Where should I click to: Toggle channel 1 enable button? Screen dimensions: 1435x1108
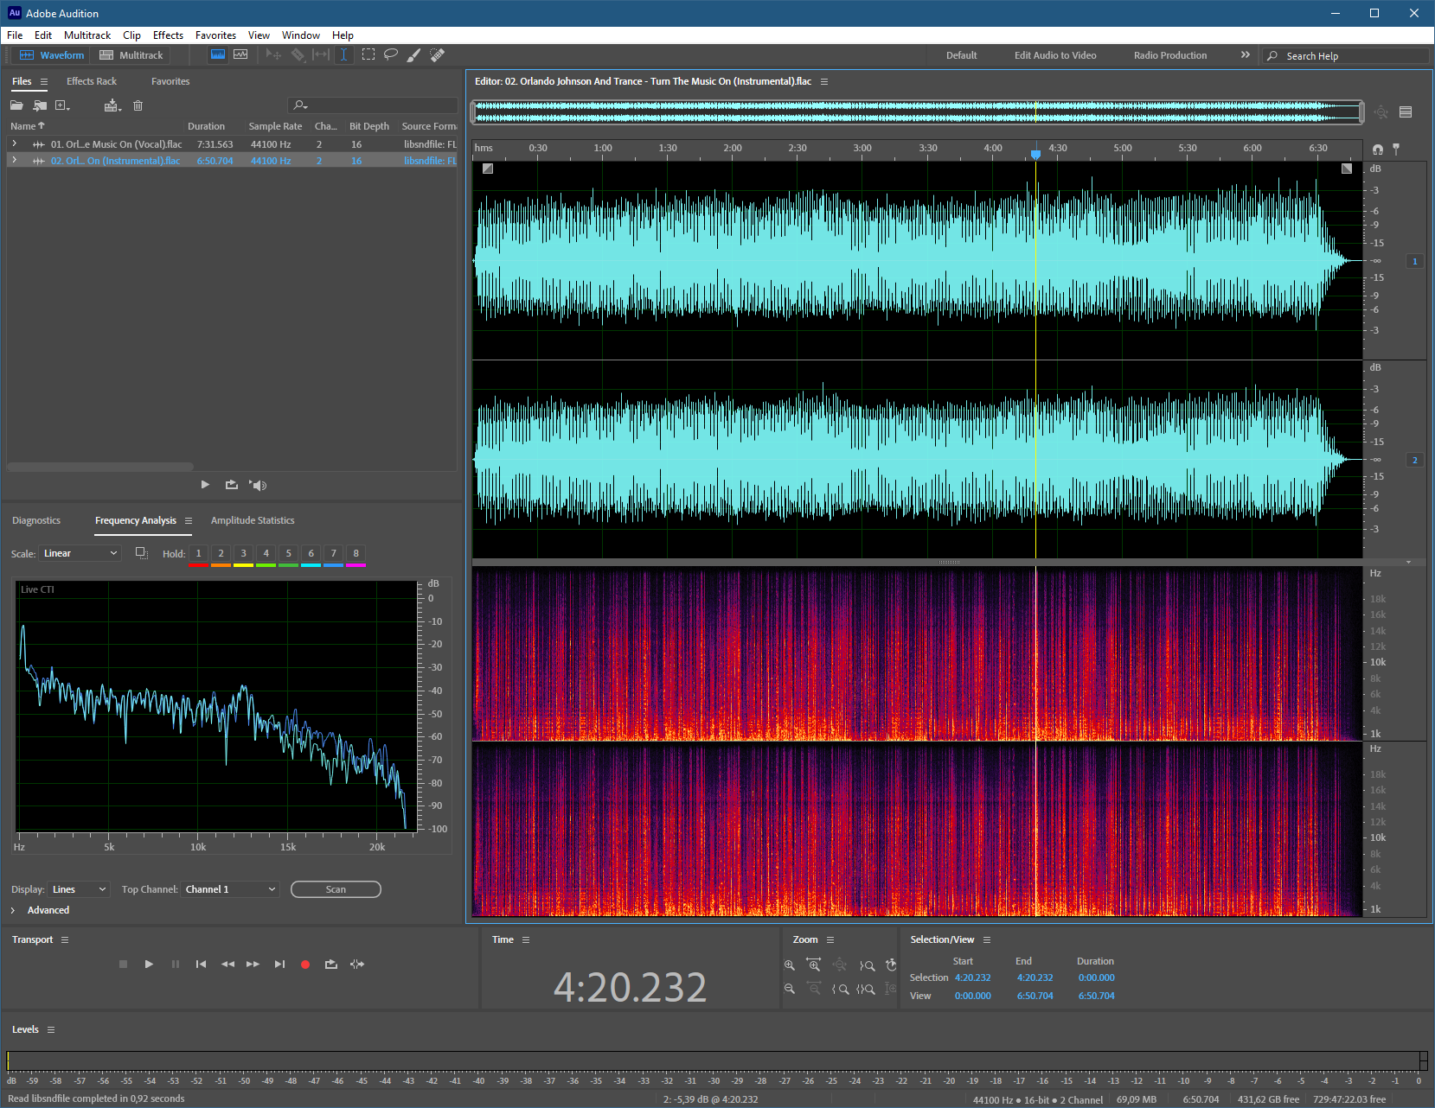[x=1415, y=261]
